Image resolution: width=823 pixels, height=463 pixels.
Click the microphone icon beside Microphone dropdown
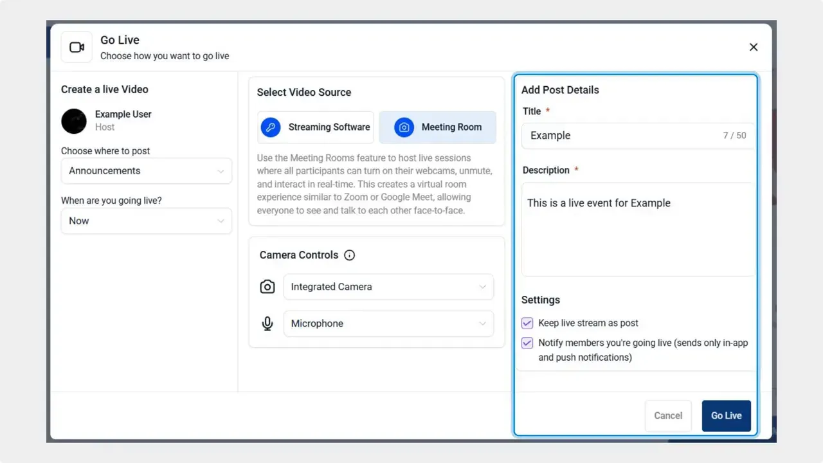(x=267, y=323)
